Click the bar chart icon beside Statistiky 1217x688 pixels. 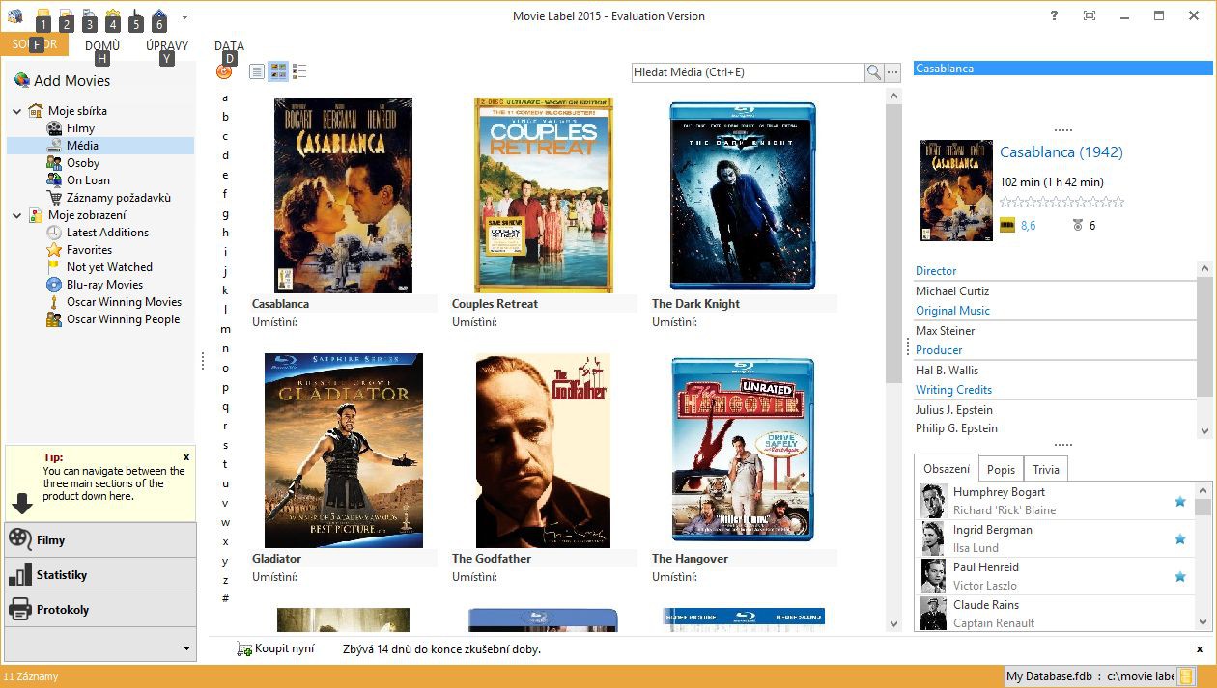tap(20, 575)
